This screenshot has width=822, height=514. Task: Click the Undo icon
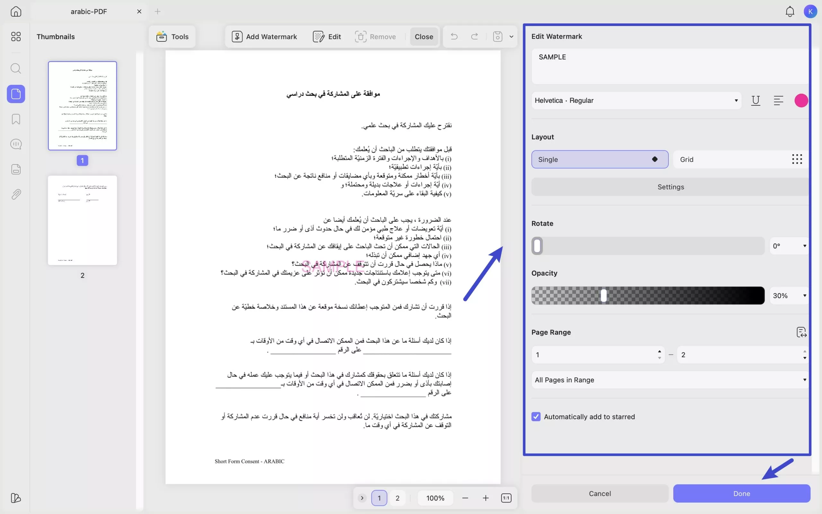[x=454, y=36]
